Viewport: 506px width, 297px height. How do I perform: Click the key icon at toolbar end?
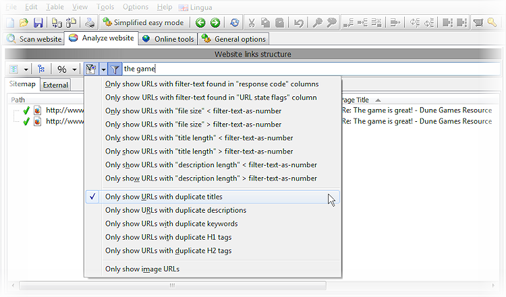492,22
